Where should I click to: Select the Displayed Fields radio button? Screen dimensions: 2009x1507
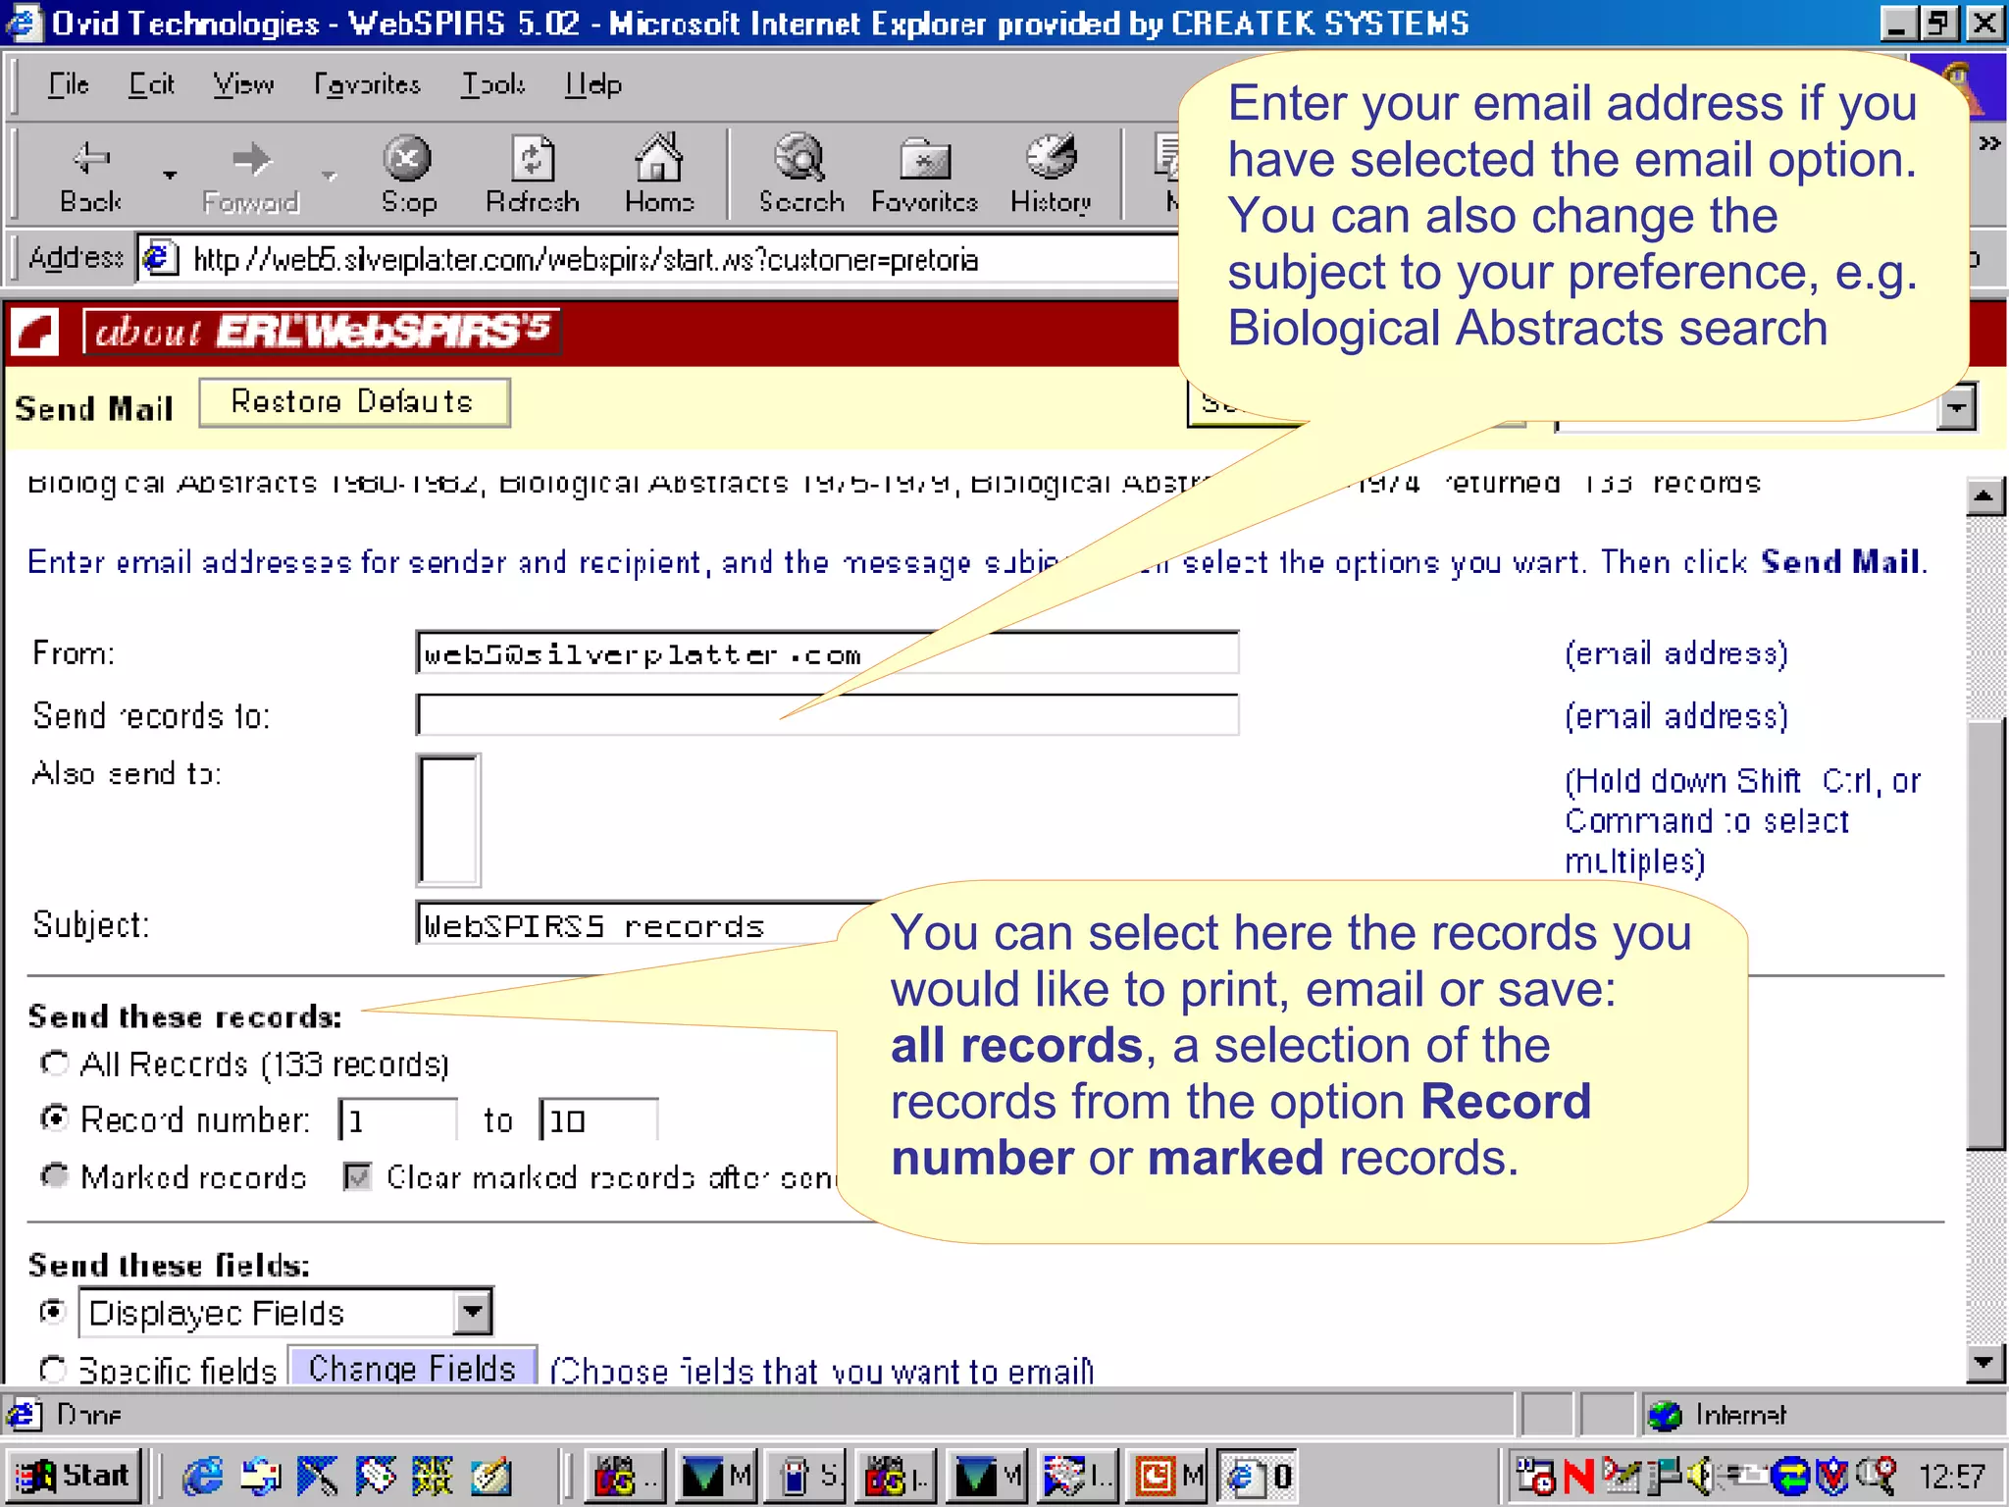52,1312
